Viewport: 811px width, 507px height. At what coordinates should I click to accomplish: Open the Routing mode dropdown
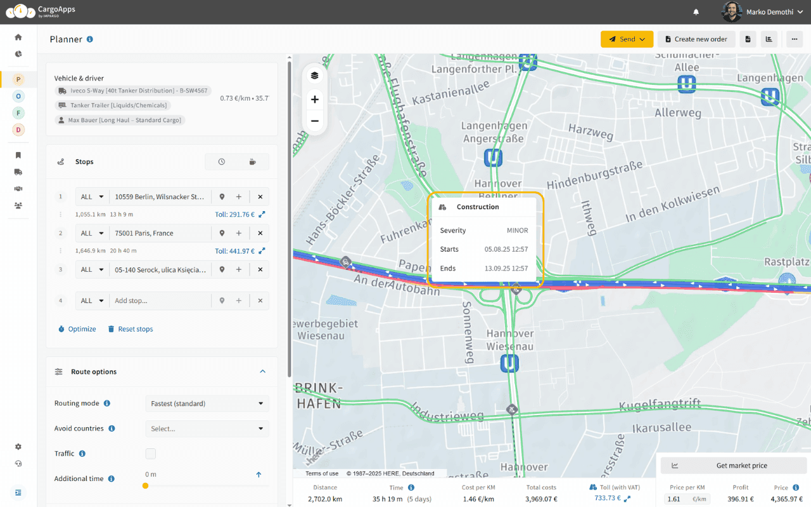(x=207, y=403)
